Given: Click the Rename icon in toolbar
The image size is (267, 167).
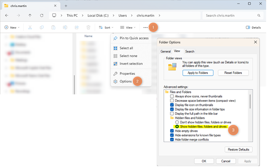Looking at the screenshot, I should point(65,27).
